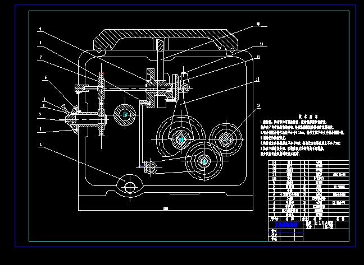
Task: Select part callout number 6
Action: click(x=46, y=77)
